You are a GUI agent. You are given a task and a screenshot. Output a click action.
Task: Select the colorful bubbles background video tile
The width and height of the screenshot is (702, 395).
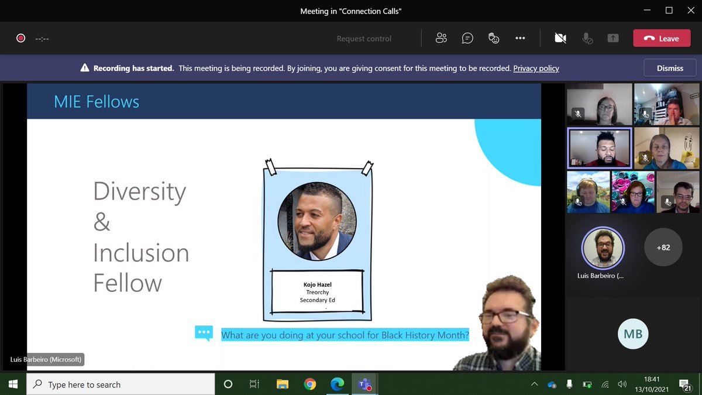(633, 192)
